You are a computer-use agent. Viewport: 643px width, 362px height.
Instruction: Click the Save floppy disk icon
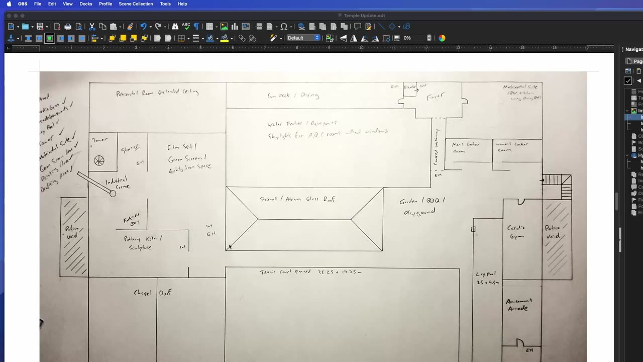(40, 26)
